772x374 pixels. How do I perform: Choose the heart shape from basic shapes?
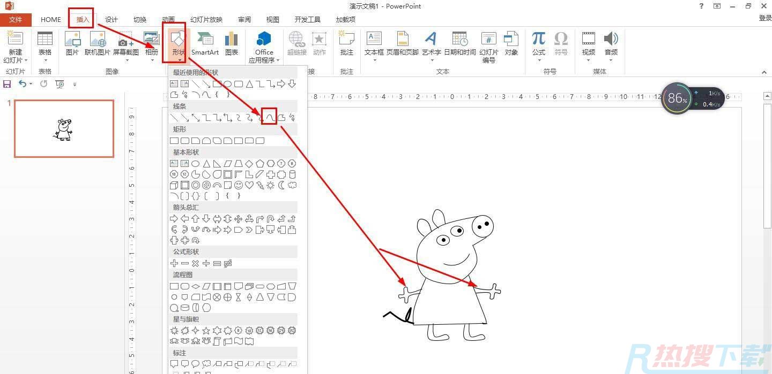[x=249, y=185]
